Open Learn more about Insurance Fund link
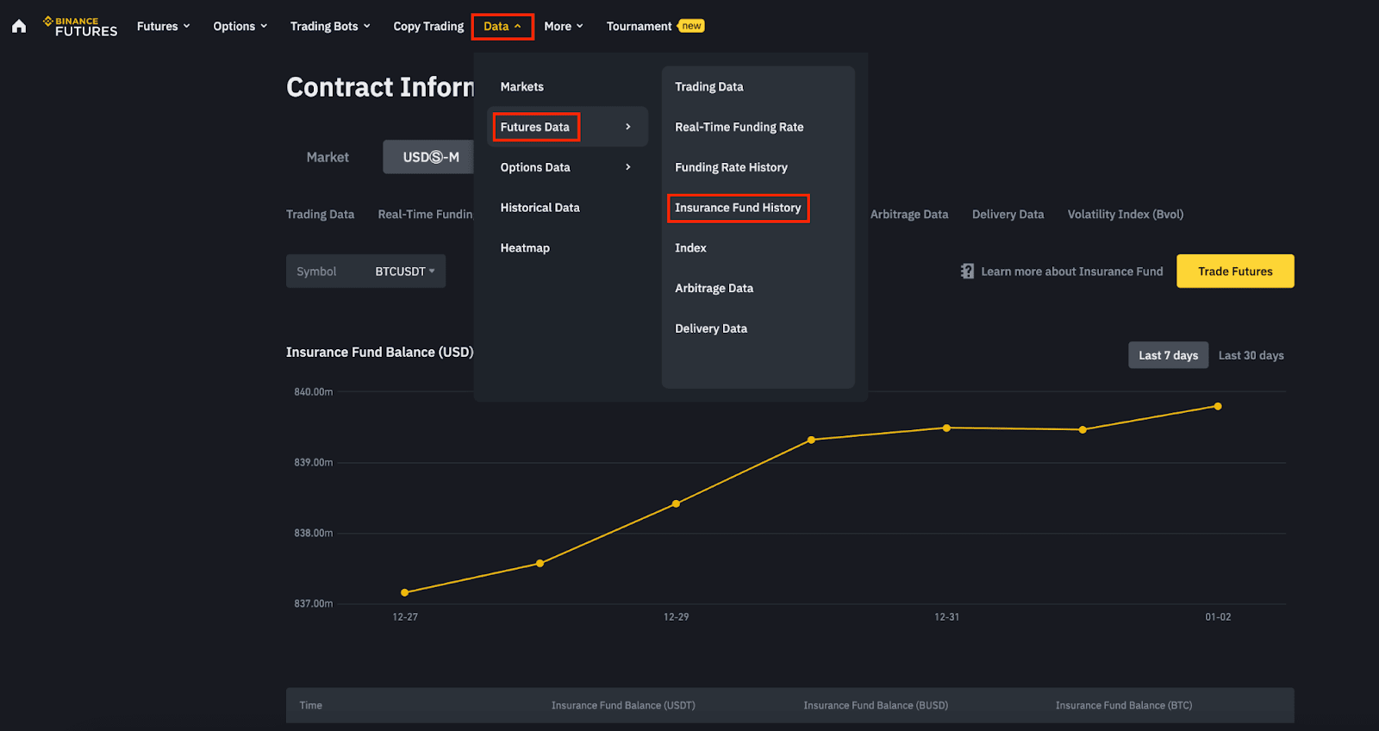The height and width of the screenshot is (731, 1379). tap(1071, 272)
